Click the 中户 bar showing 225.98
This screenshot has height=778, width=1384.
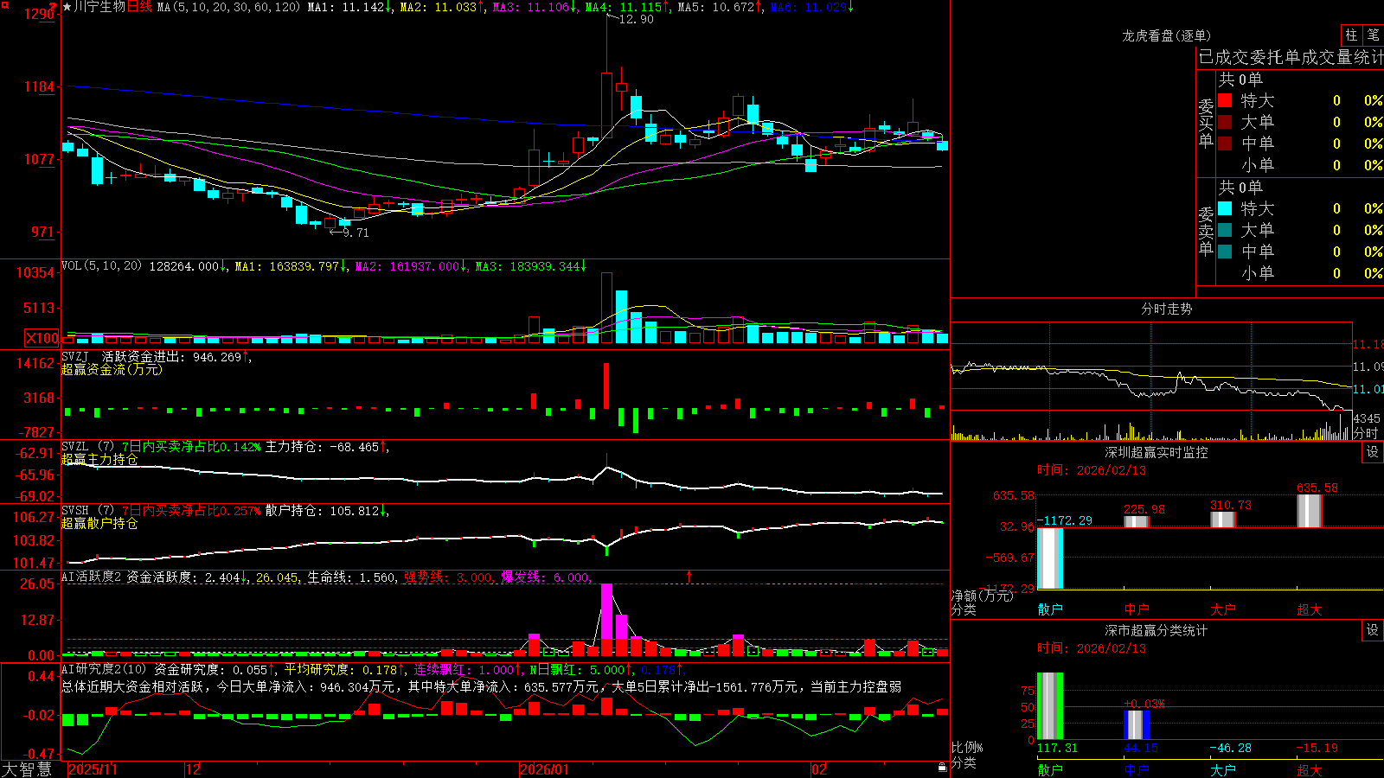tap(1137, 521)
